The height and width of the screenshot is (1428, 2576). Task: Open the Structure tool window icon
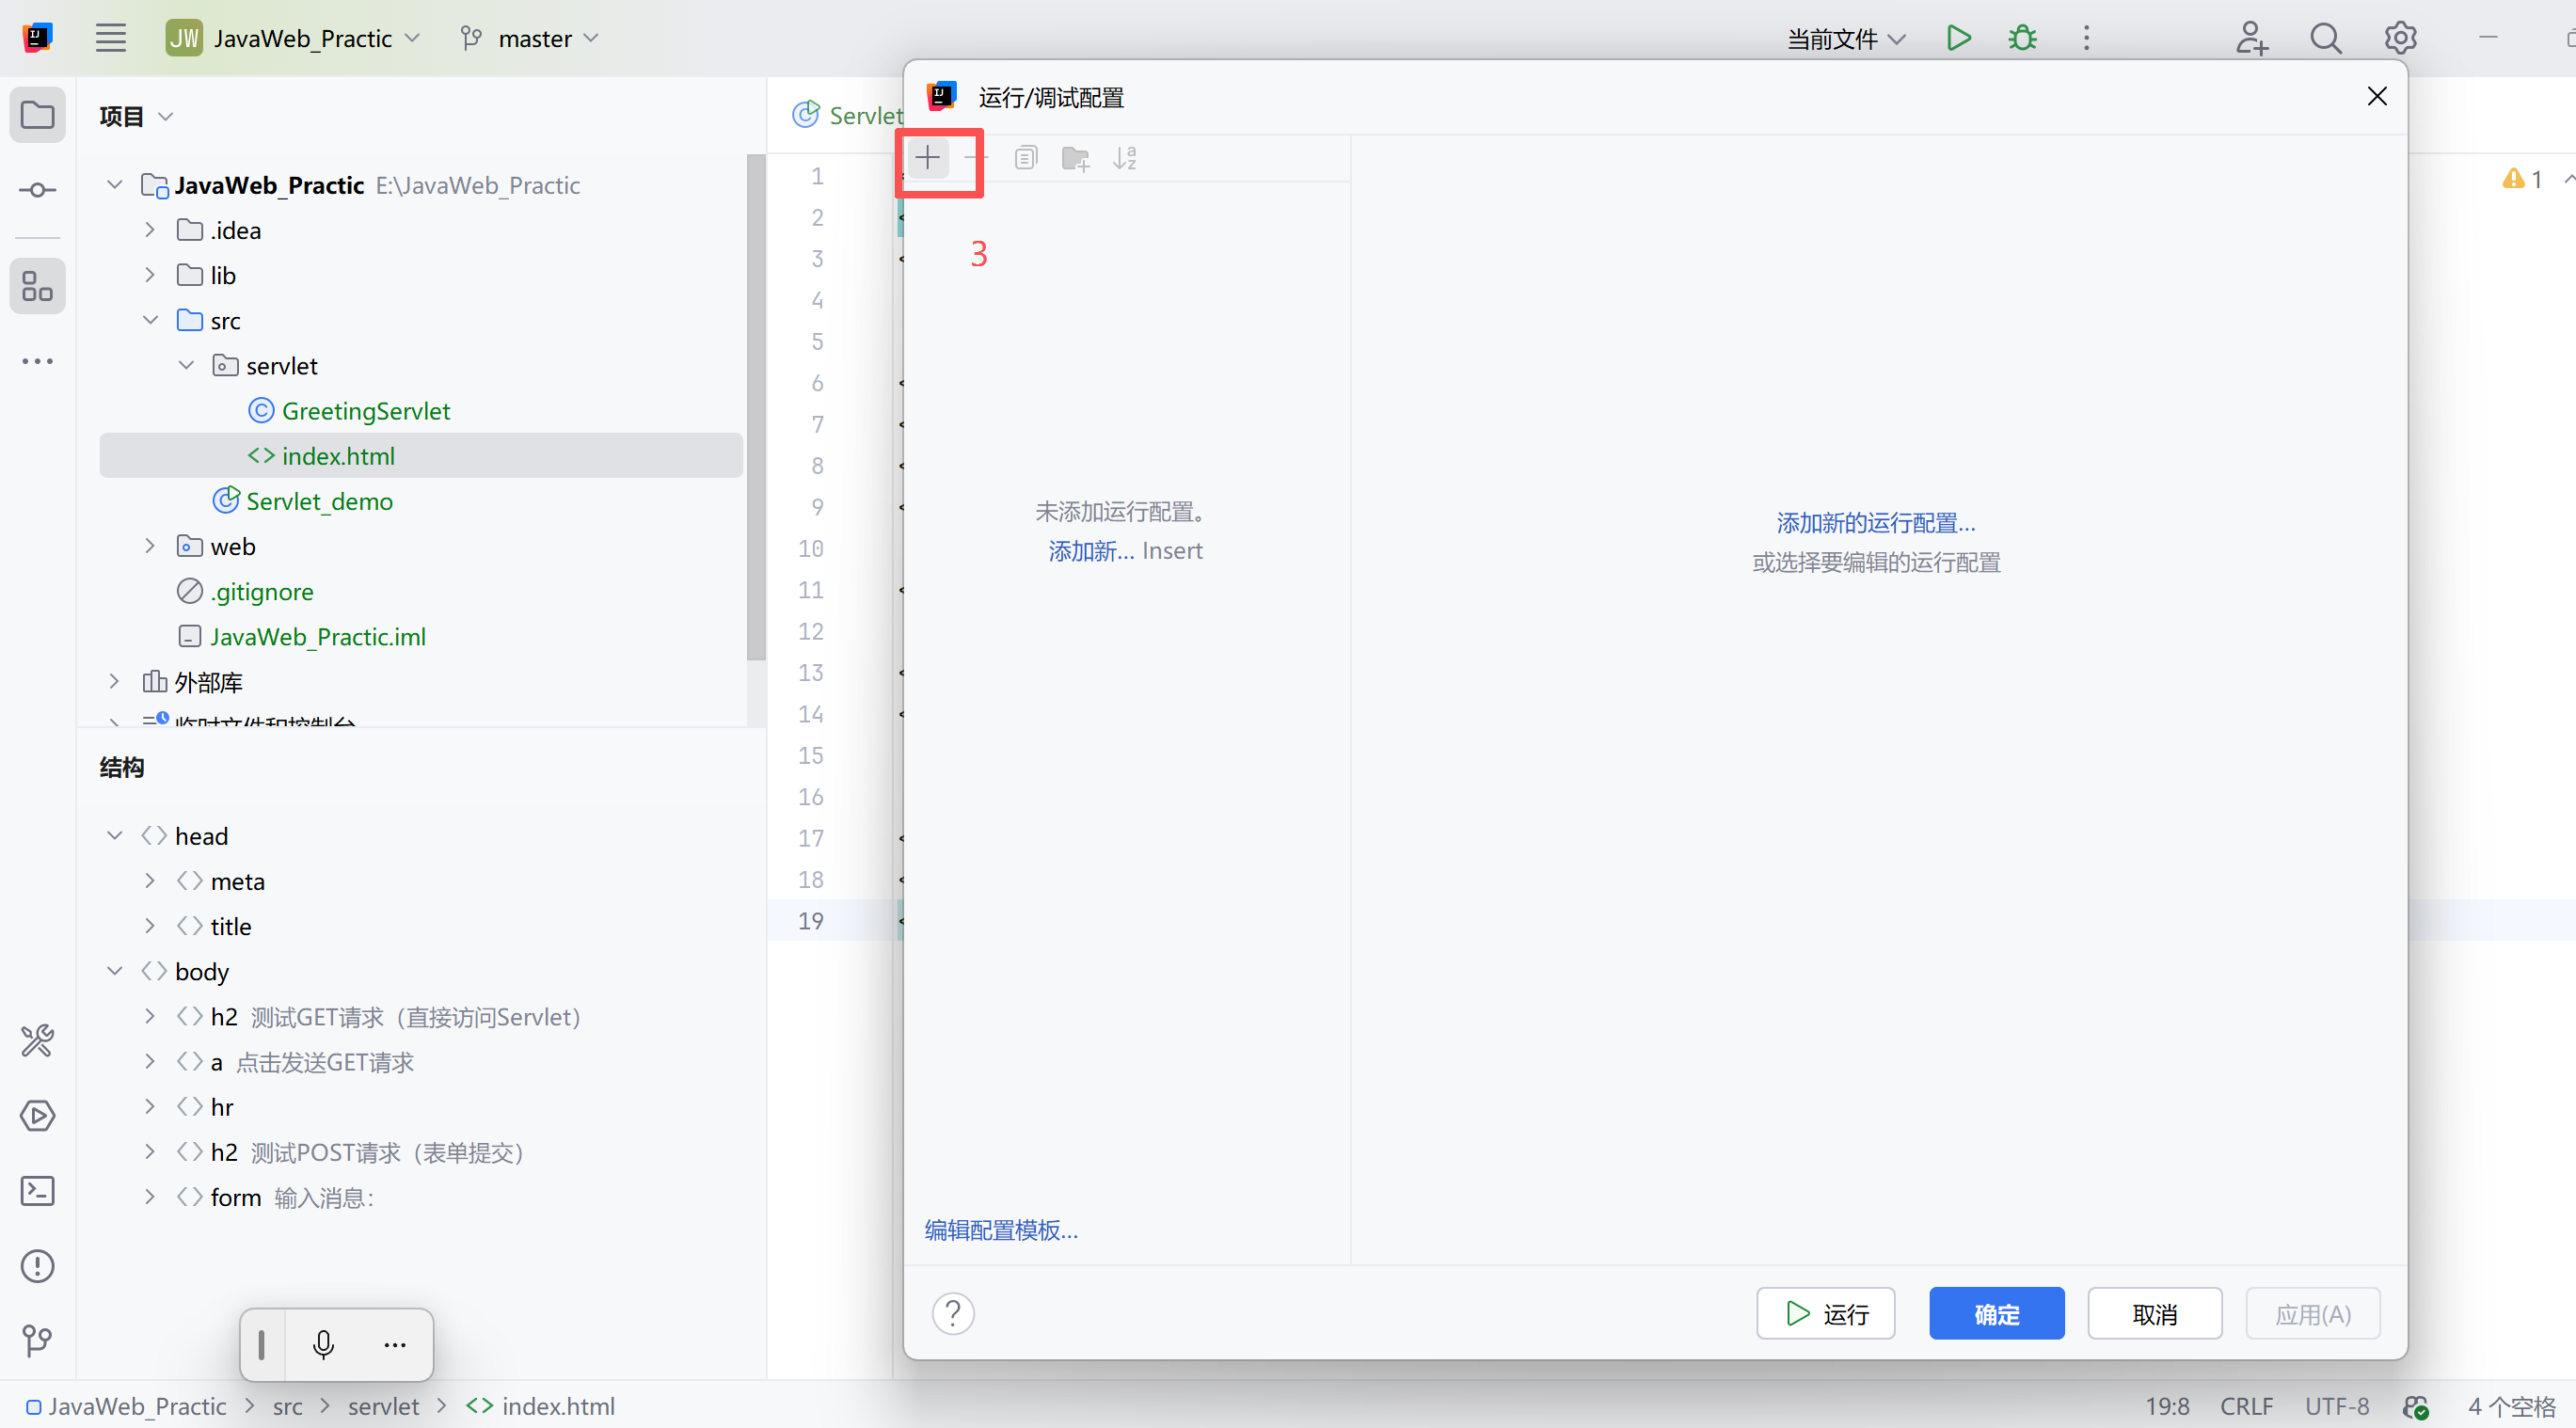tap(37, 287)
